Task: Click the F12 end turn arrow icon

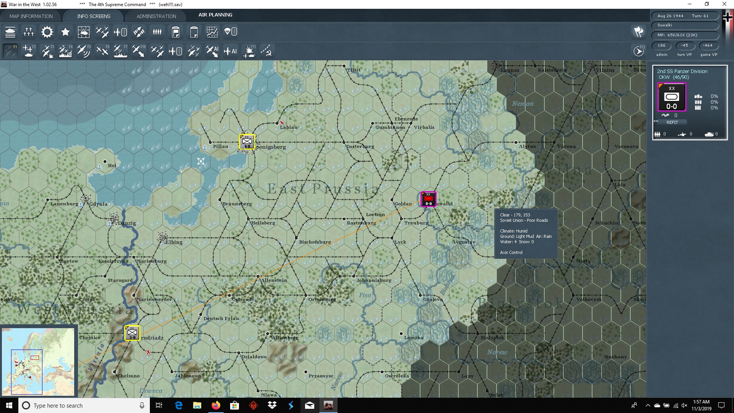Action: coord(639,51)
